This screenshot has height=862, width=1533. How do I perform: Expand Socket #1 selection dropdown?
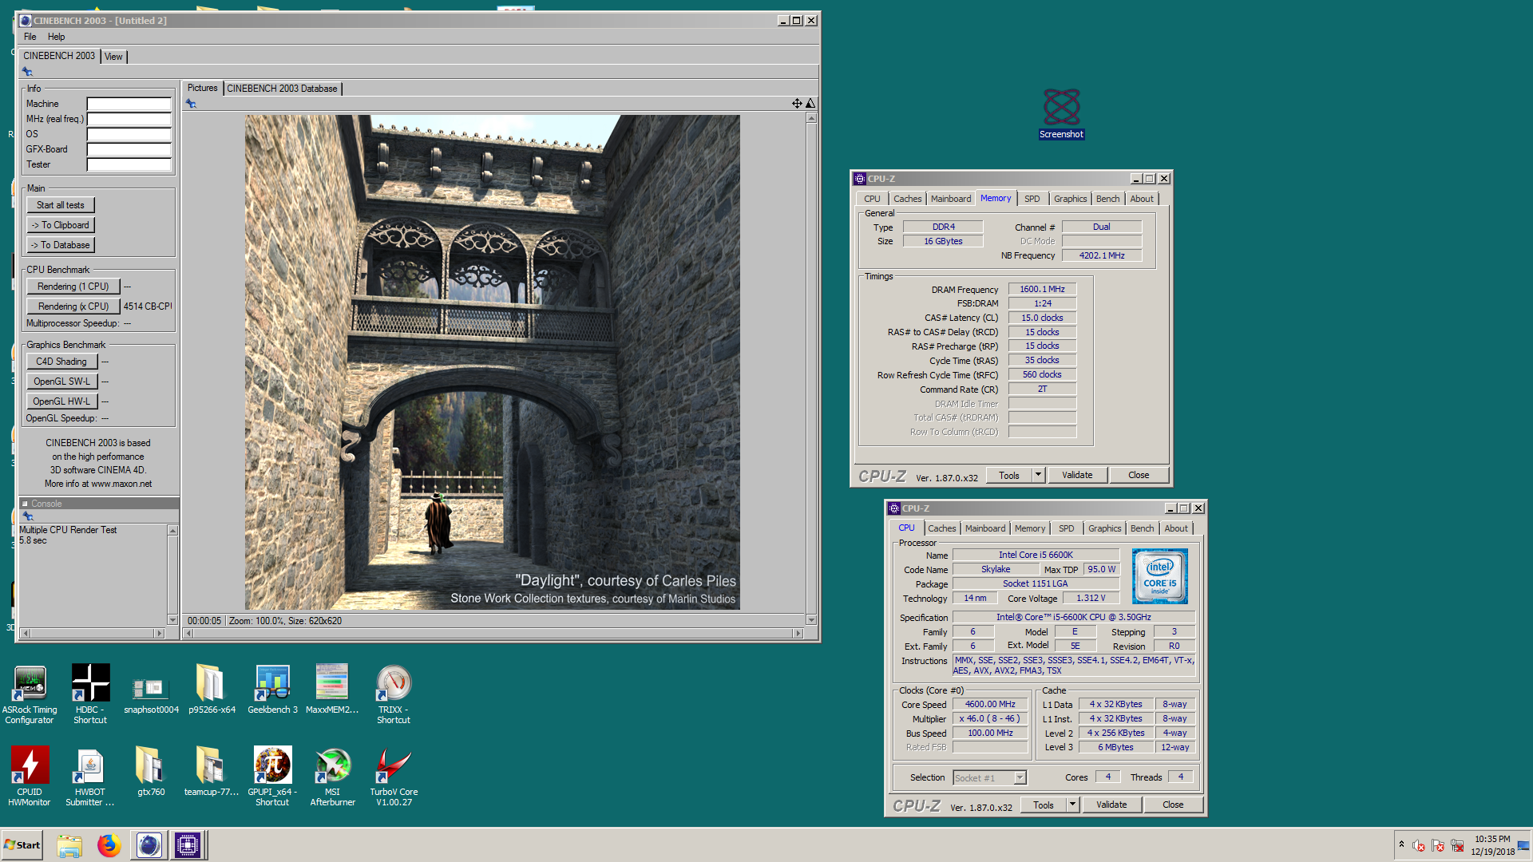pos(1020,777)
